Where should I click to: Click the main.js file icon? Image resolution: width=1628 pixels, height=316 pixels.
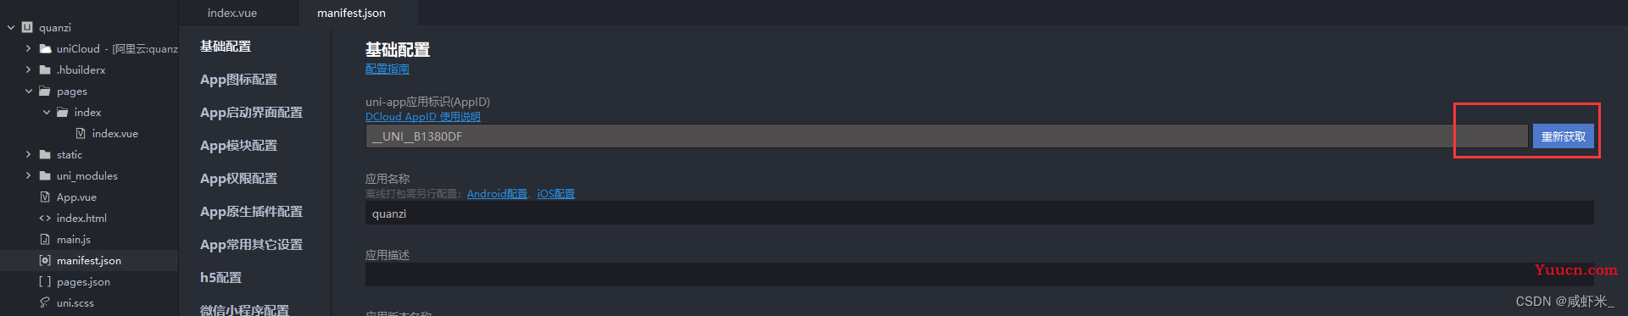[45, 239]
